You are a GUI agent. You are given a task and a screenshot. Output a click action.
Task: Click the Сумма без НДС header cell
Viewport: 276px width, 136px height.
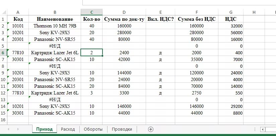[x=197, y=19]
